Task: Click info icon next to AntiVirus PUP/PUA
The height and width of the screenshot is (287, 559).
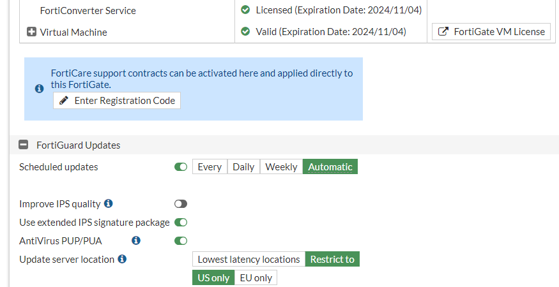Action: pos(136,240)
